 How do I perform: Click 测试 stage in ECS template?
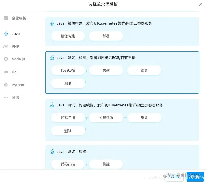[68, 83]
